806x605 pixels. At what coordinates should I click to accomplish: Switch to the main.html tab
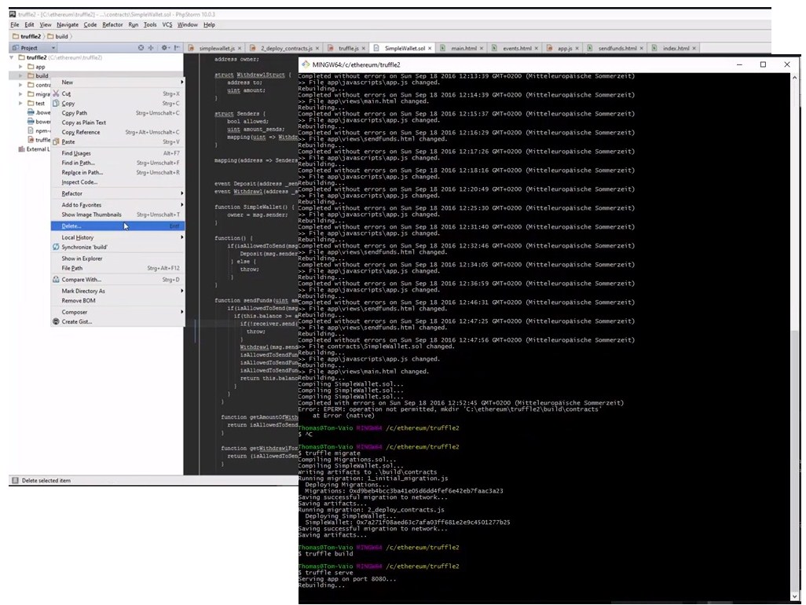tap(463, 48)
